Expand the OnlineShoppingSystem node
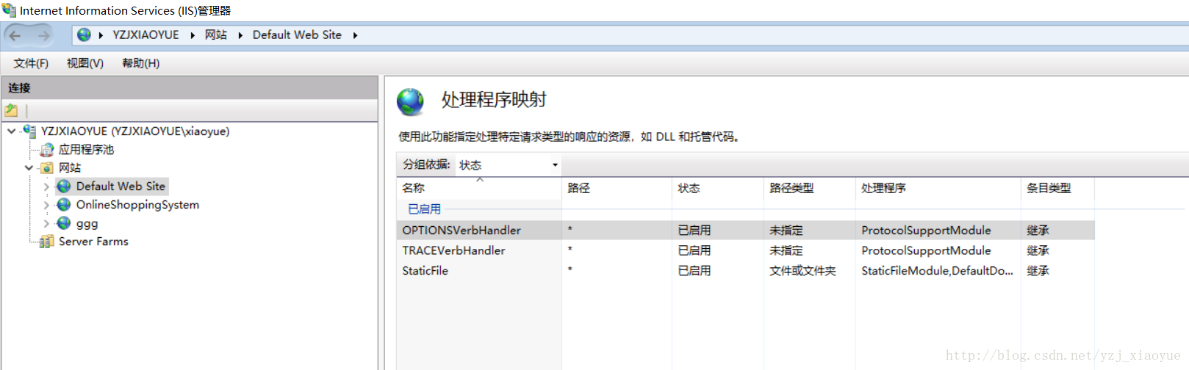Image resolution: width=1189 pixels, height=370 pixels. pos(46,205)
